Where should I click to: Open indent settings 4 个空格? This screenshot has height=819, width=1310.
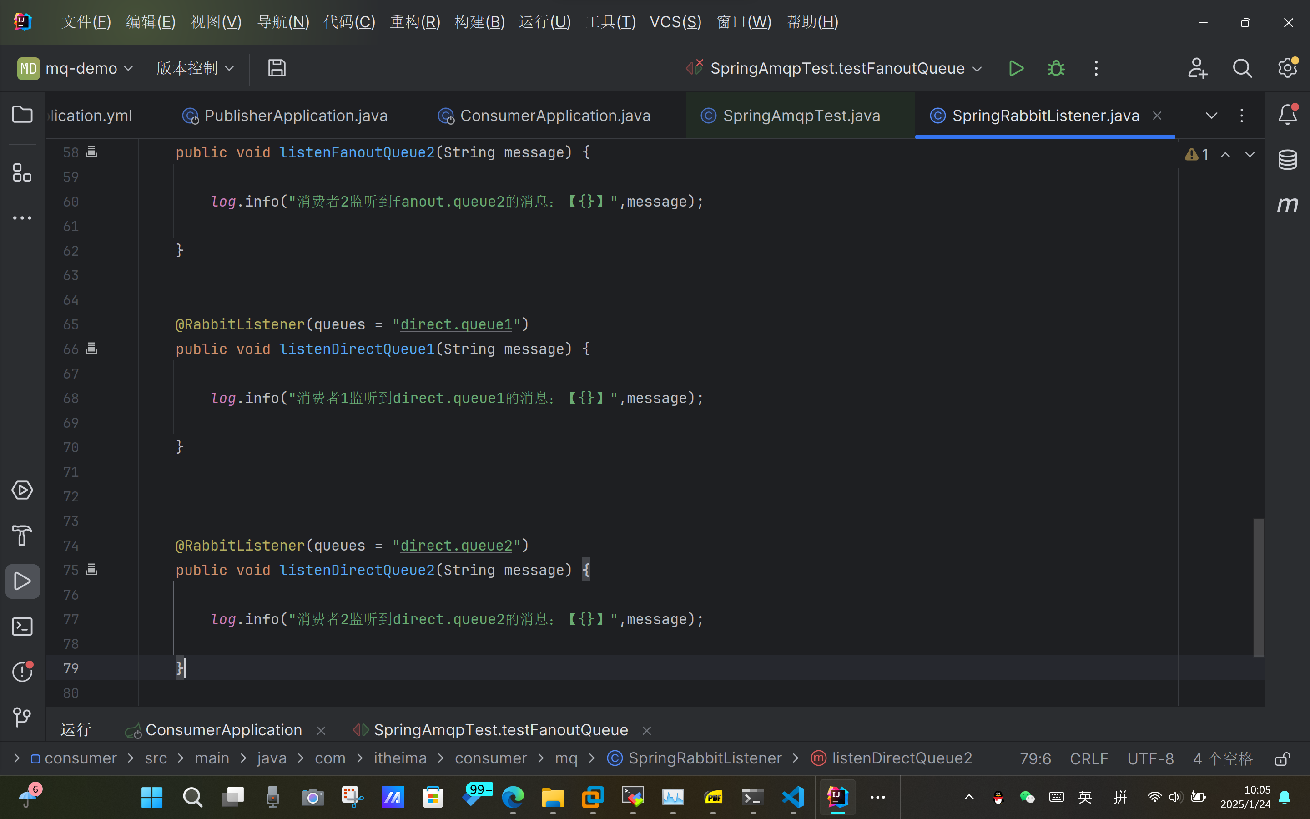1223,758
